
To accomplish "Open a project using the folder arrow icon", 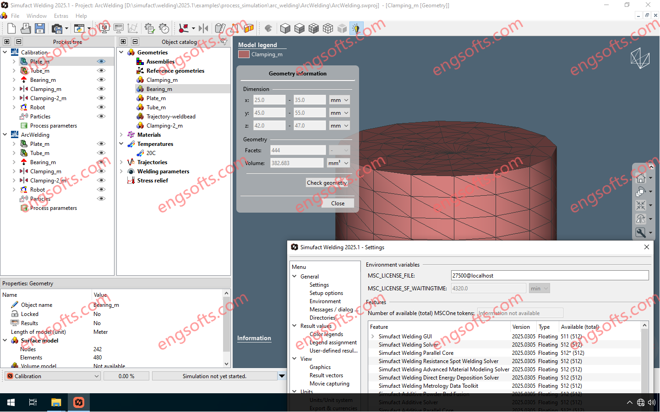I will point(26,28).
